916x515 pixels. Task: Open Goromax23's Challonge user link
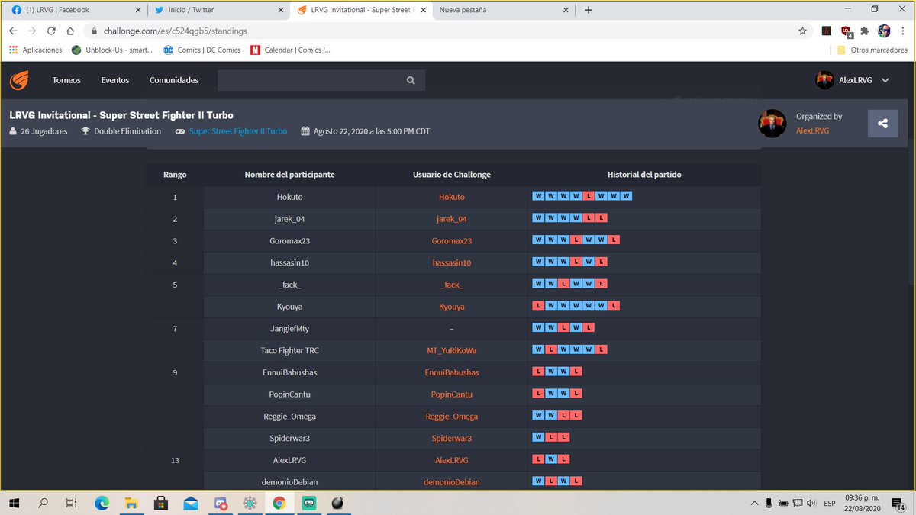(451, 241)
